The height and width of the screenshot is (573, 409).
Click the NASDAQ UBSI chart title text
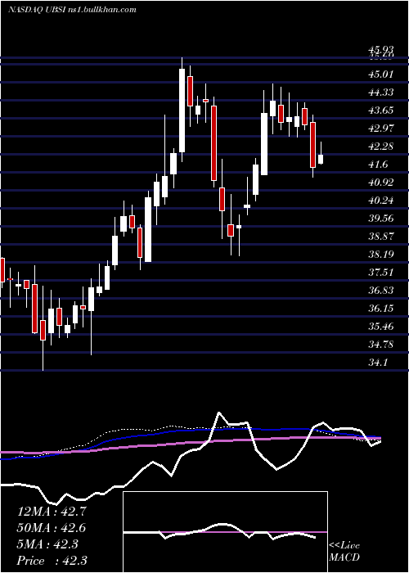pyautogui.click(x=72, y=9)
